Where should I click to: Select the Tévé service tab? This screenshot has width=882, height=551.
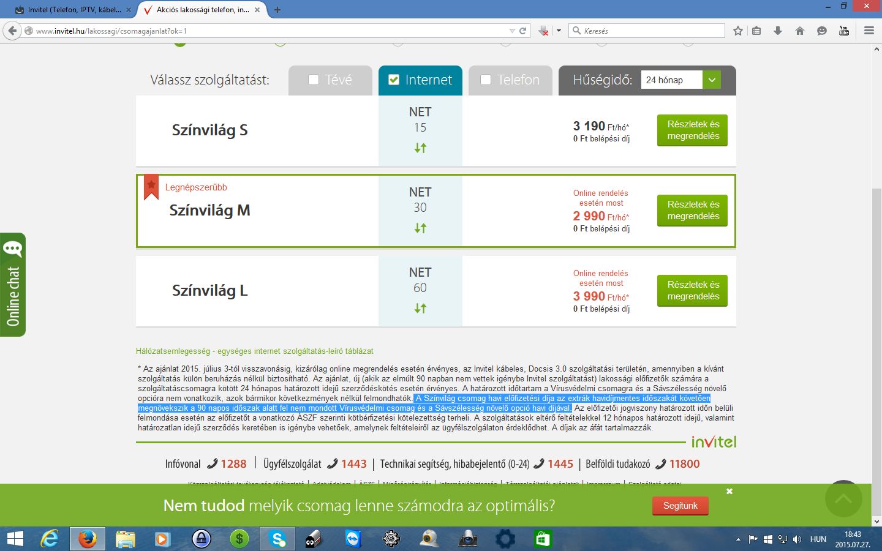330,80
